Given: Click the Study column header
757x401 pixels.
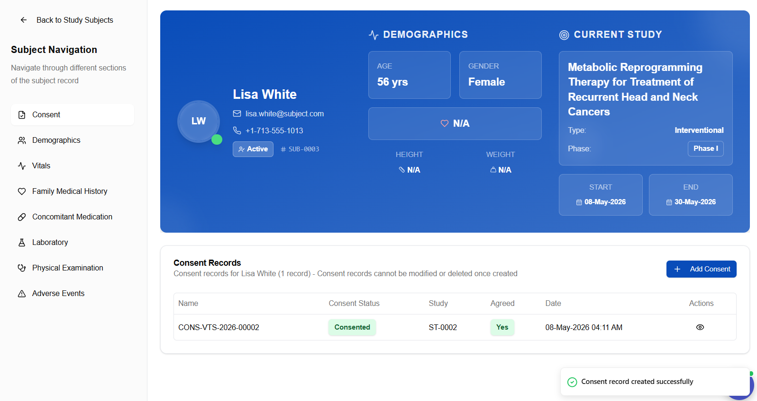Looking at the screenshot, I should coord(438,304).
